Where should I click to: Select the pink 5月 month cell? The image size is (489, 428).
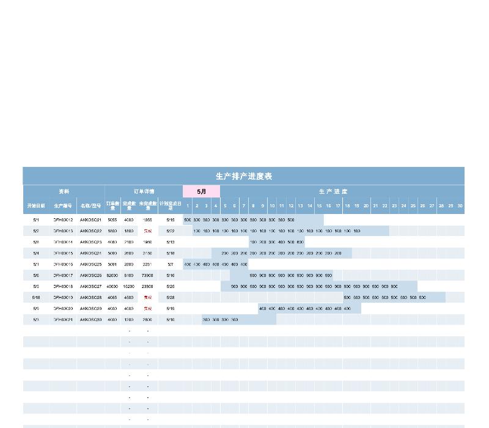tap(202, 191)
